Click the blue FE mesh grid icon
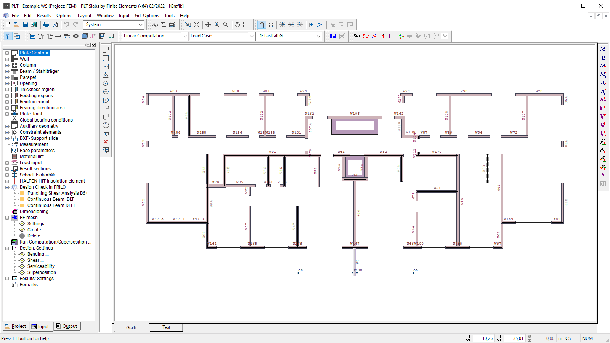The width and height of the screenshot is (610, 343). click(x=333, y=36)
